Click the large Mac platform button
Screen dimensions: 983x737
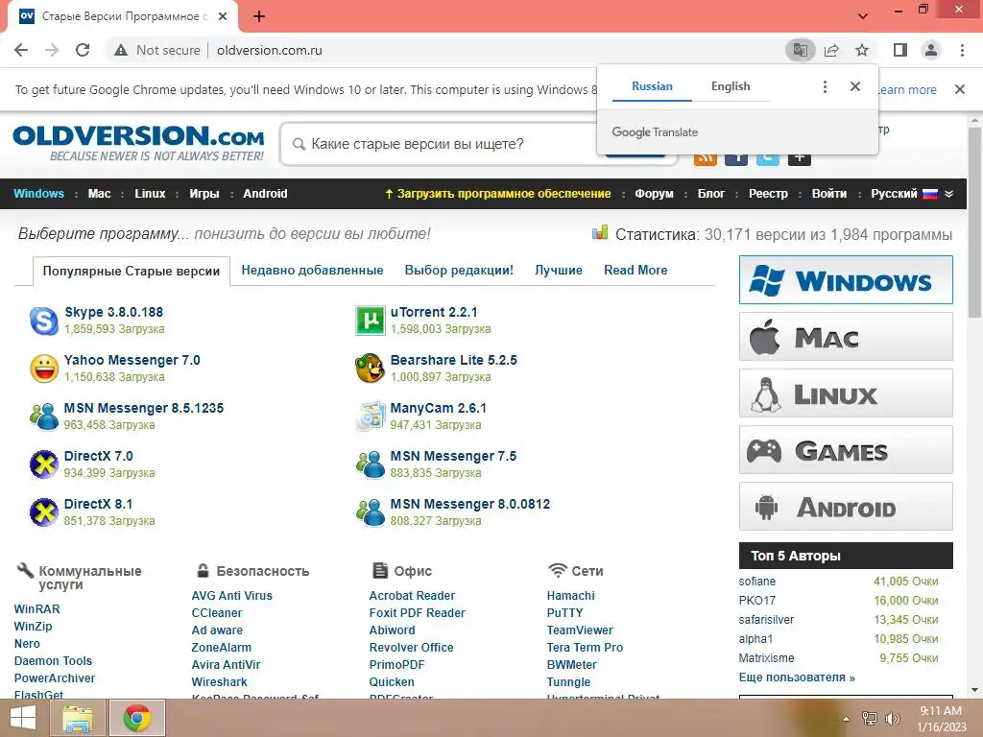pyautogui.click(x=846, y=337)
